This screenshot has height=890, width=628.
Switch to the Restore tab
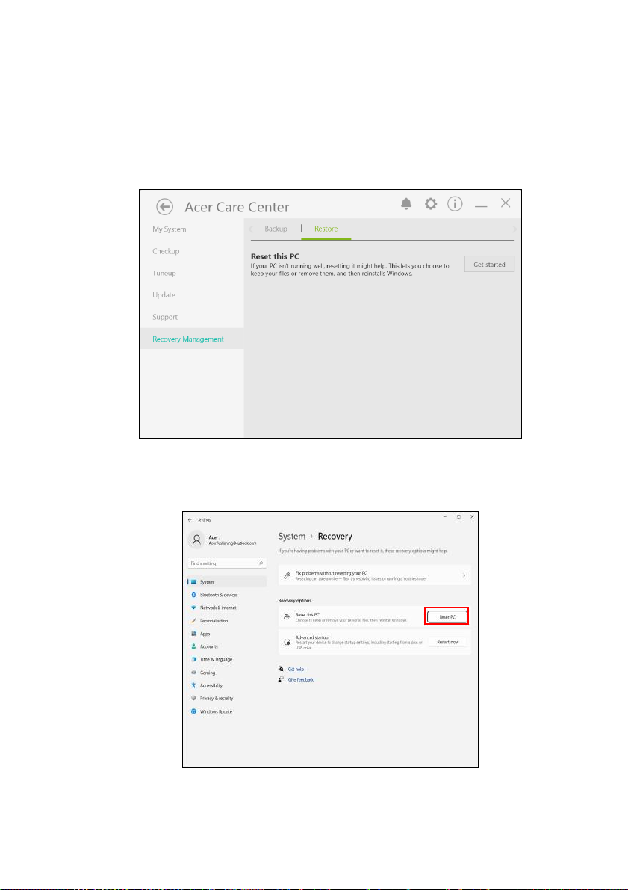326,229
